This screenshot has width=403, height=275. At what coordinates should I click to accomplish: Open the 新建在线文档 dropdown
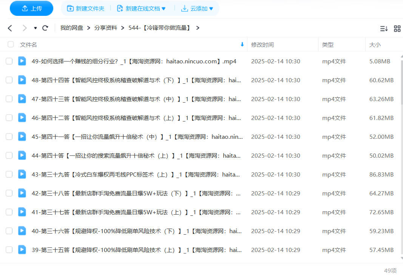(x=141, y=8)
